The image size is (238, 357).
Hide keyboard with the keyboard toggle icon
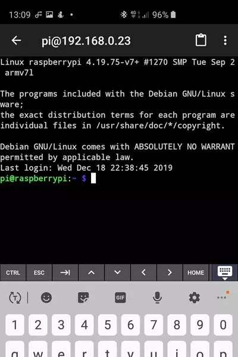(225, 273)
